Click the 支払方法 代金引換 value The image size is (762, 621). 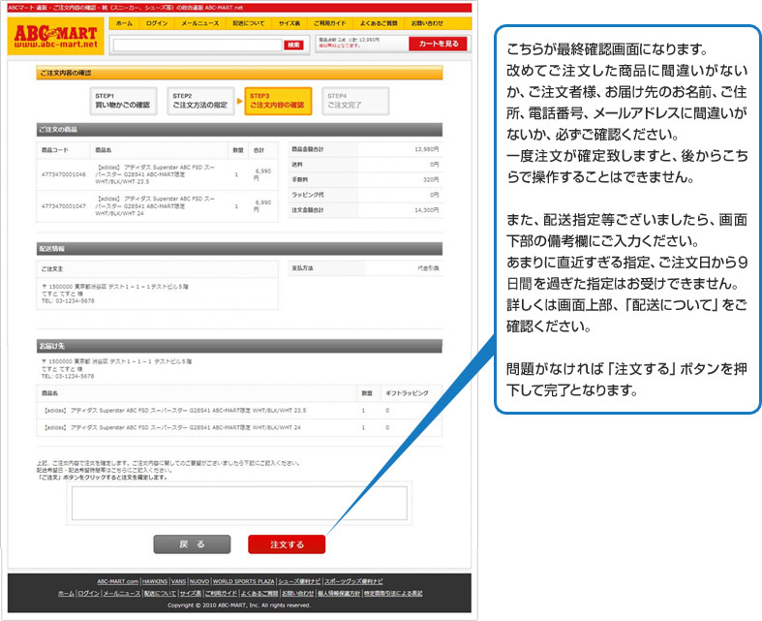(x=428, y=268)
